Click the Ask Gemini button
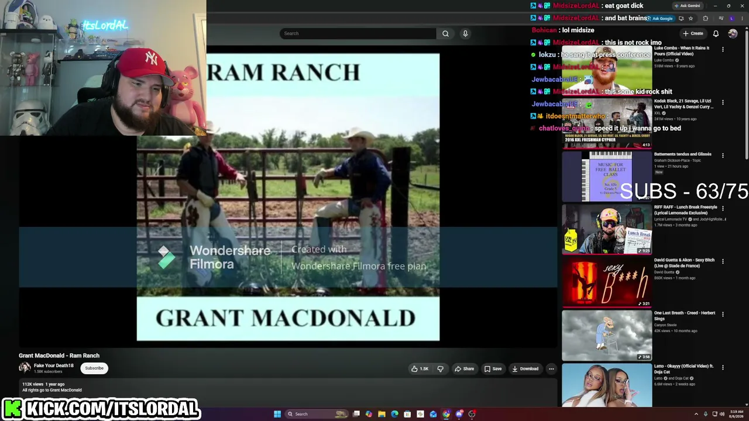 click(x=687, y=6)
